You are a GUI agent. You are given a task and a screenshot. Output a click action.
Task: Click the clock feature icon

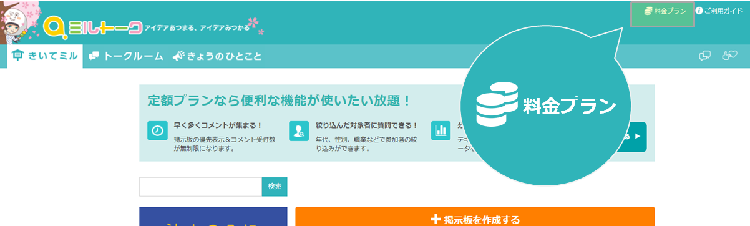(x=158, y=131)
